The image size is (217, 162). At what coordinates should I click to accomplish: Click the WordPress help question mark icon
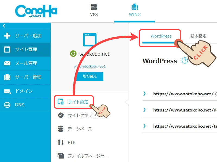click(185, 60)
